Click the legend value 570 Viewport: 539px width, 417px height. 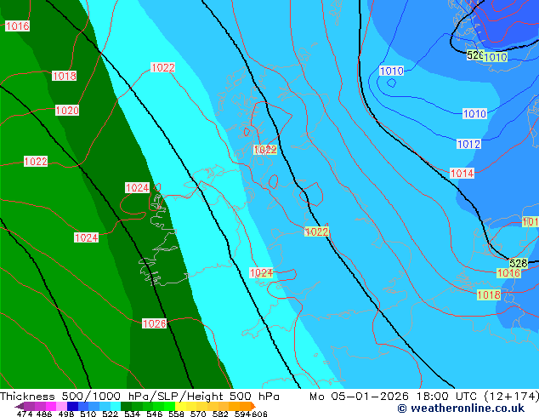(198, 414)
